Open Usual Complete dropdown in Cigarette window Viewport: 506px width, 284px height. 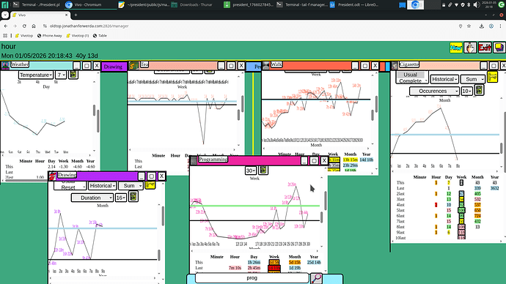click(412, 78)
